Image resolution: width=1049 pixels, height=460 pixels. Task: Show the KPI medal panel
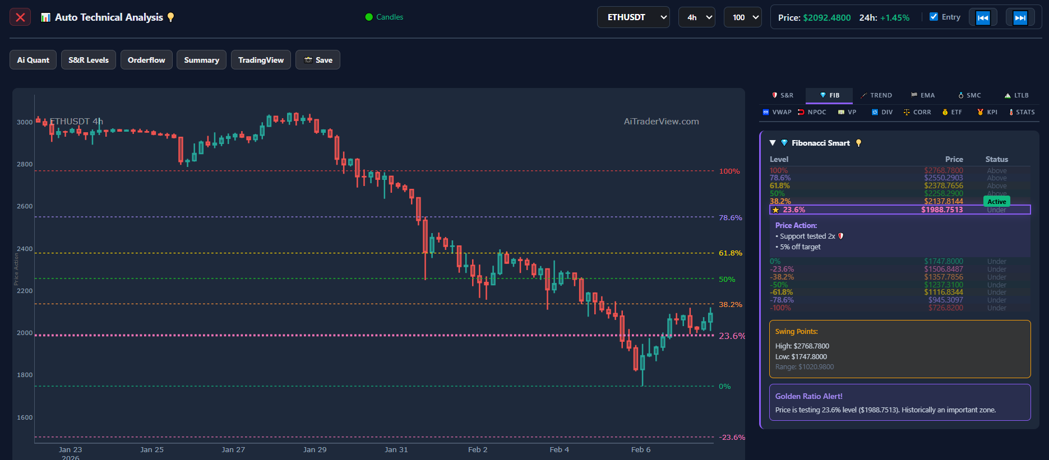pyautogui.click(x=987, y=113)
